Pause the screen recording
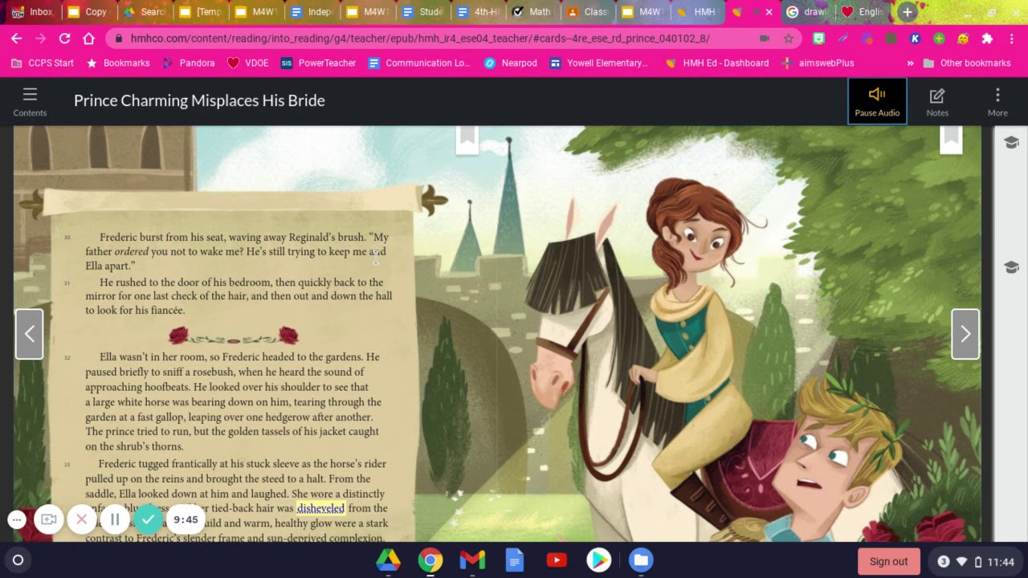This screenshot has height=578, width=1028. 115,519
